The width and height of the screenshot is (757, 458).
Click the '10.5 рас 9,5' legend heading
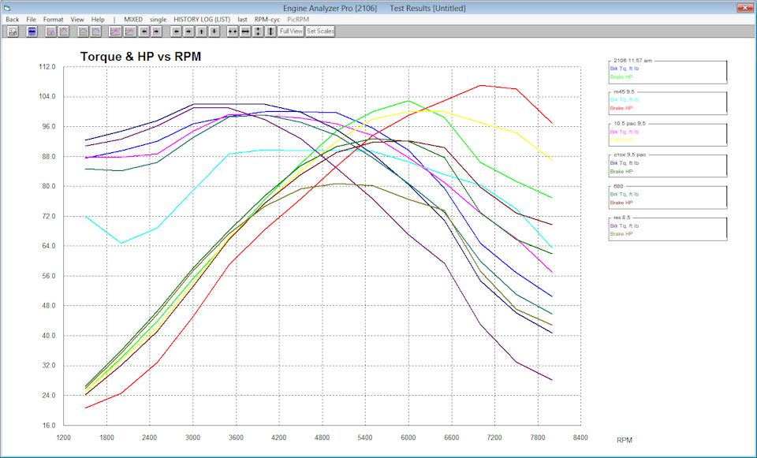click(x=629, y=124)
